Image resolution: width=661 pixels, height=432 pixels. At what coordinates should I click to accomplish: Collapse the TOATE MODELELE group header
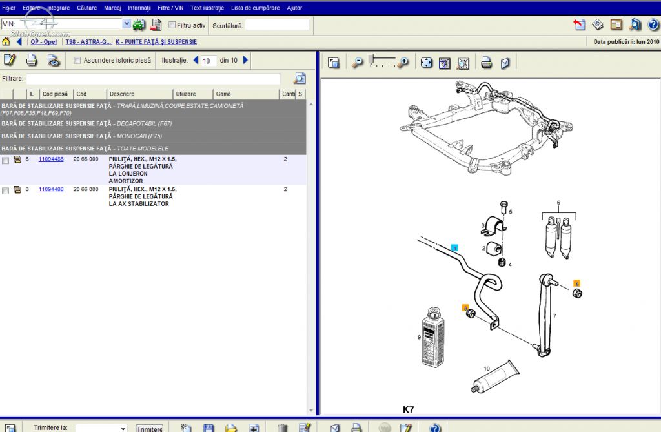pyautogui.click(x=153, y=149)
